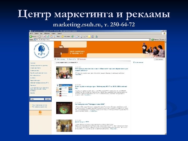
Task: Open Партнеры sidebar item
Action: coord(33,85)
